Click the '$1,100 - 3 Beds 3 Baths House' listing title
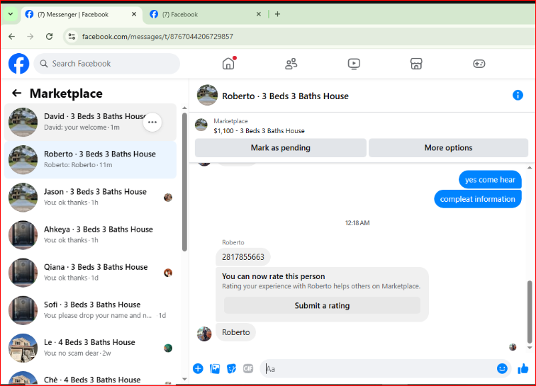Screen dimensions: 536x386 (259, 131)
